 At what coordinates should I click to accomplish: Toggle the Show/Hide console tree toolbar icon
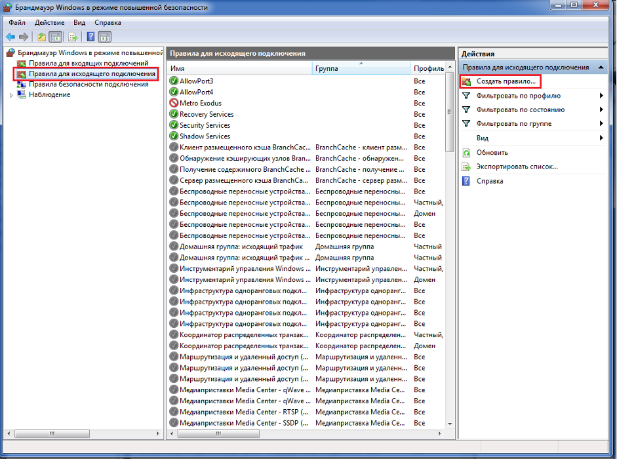tap(56, 37)
